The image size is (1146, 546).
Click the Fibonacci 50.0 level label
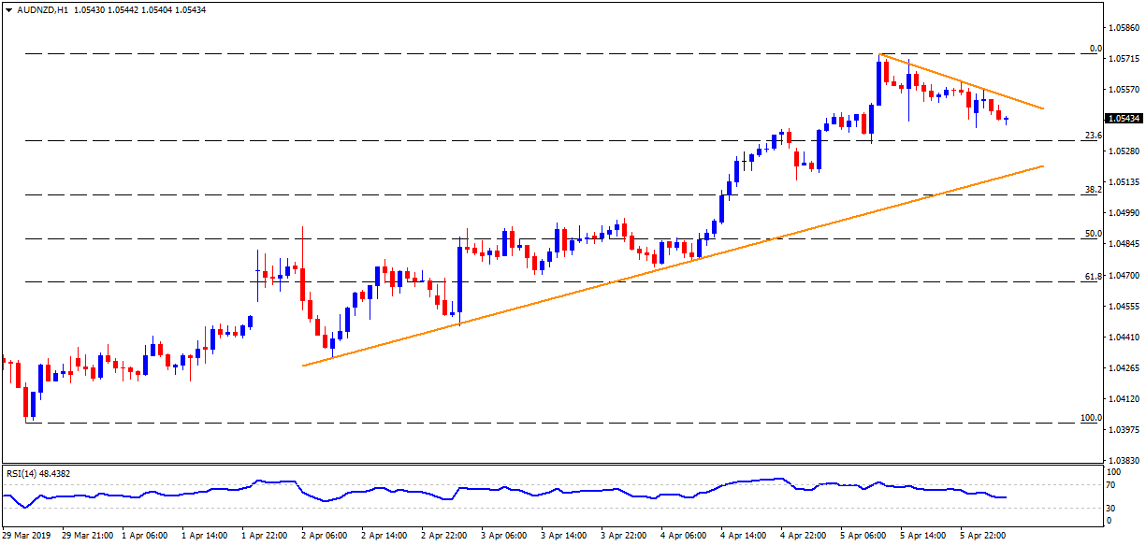point(1091,234)
